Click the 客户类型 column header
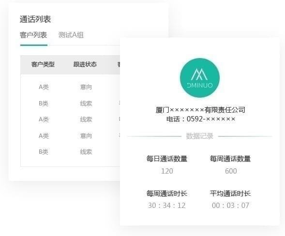 (x=43, y=64)
